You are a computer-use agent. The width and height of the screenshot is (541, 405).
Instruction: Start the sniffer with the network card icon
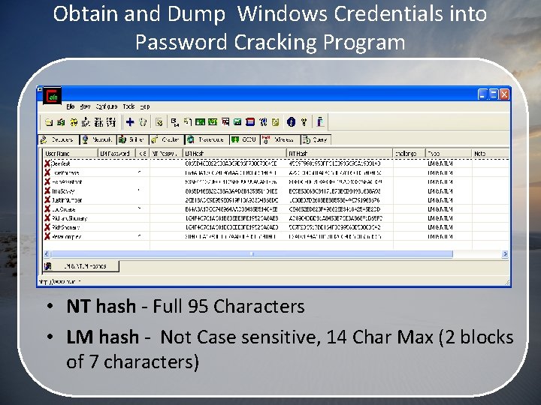pos(61,122)
